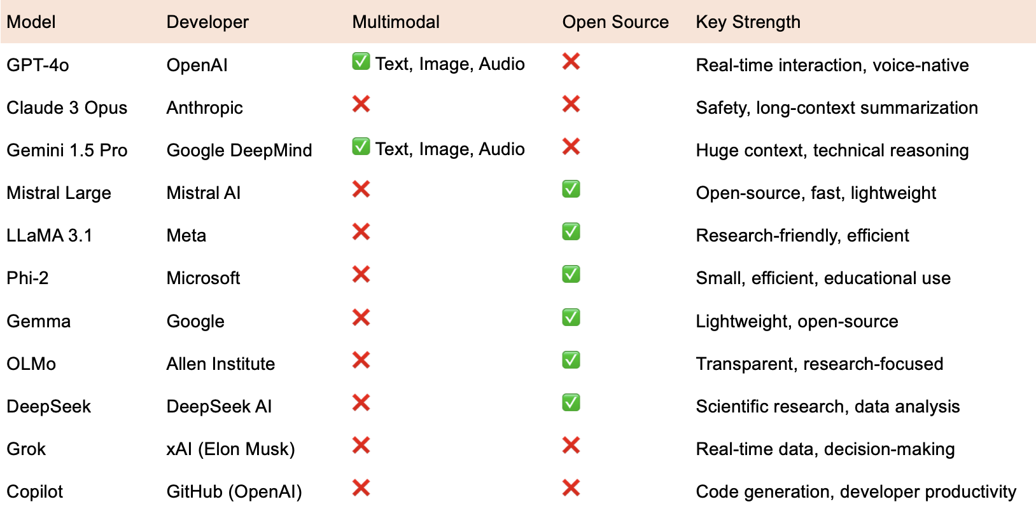Select the Developer column header
Viewport: 1036px width, 511px height.
[x=207, y=22]
